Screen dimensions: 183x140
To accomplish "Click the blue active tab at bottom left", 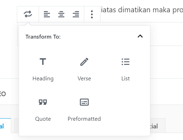I will coord(5,126).
